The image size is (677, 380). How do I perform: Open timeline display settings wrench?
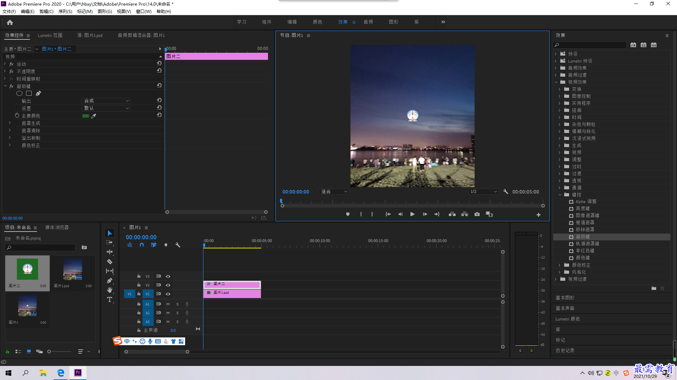pyautogui.click(x=178, y=245)
